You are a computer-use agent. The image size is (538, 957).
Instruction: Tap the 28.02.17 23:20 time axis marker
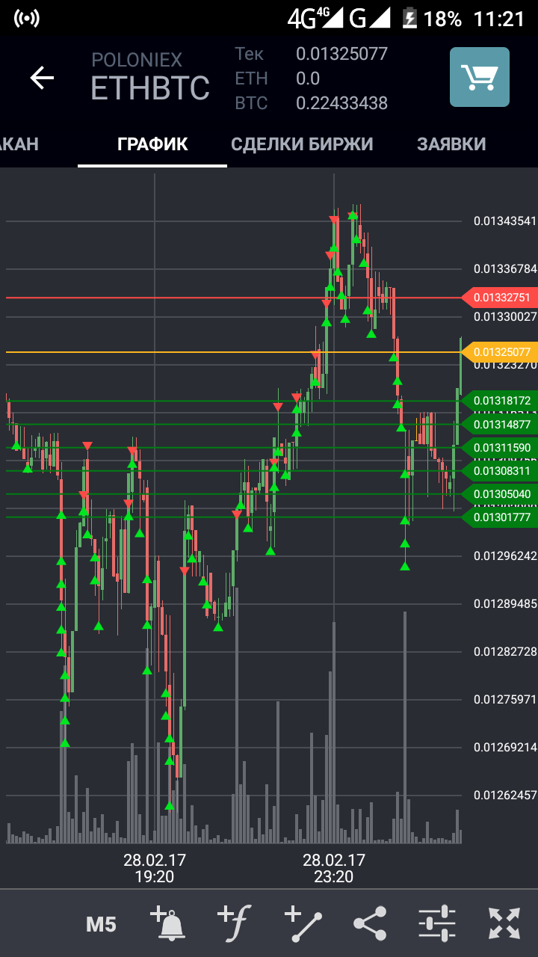334,868
